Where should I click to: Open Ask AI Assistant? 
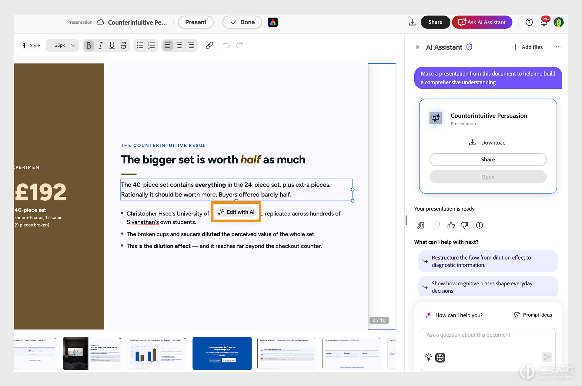(482, 22)
